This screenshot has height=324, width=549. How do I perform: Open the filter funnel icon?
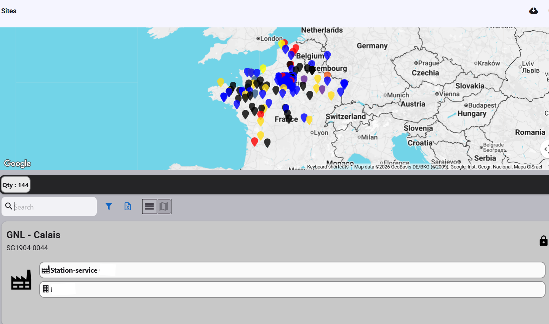pyautogui.click(x=109, y=206)
